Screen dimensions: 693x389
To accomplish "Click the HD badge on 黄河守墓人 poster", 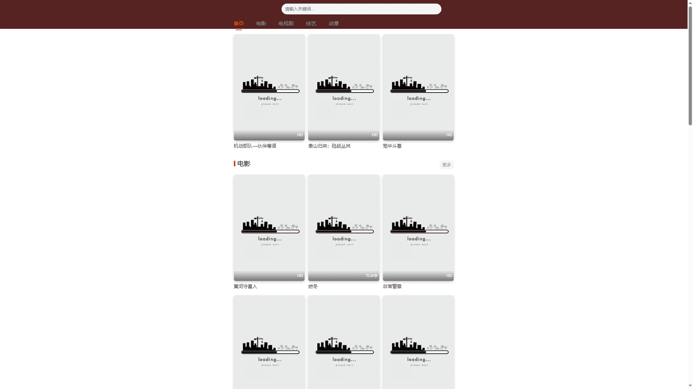I will 300,276.
